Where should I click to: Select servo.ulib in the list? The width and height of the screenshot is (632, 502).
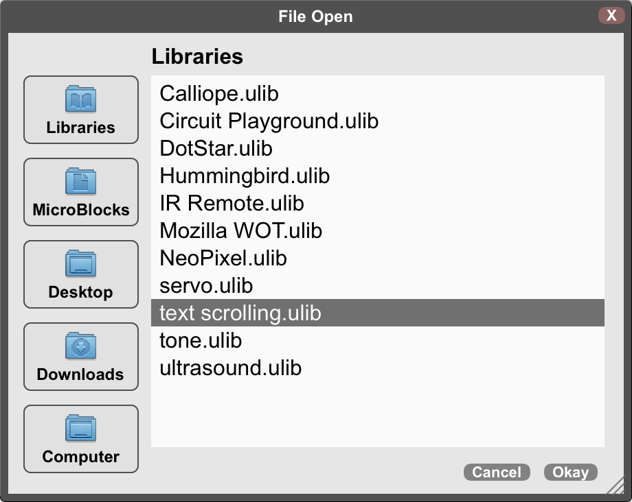point(378,285)
